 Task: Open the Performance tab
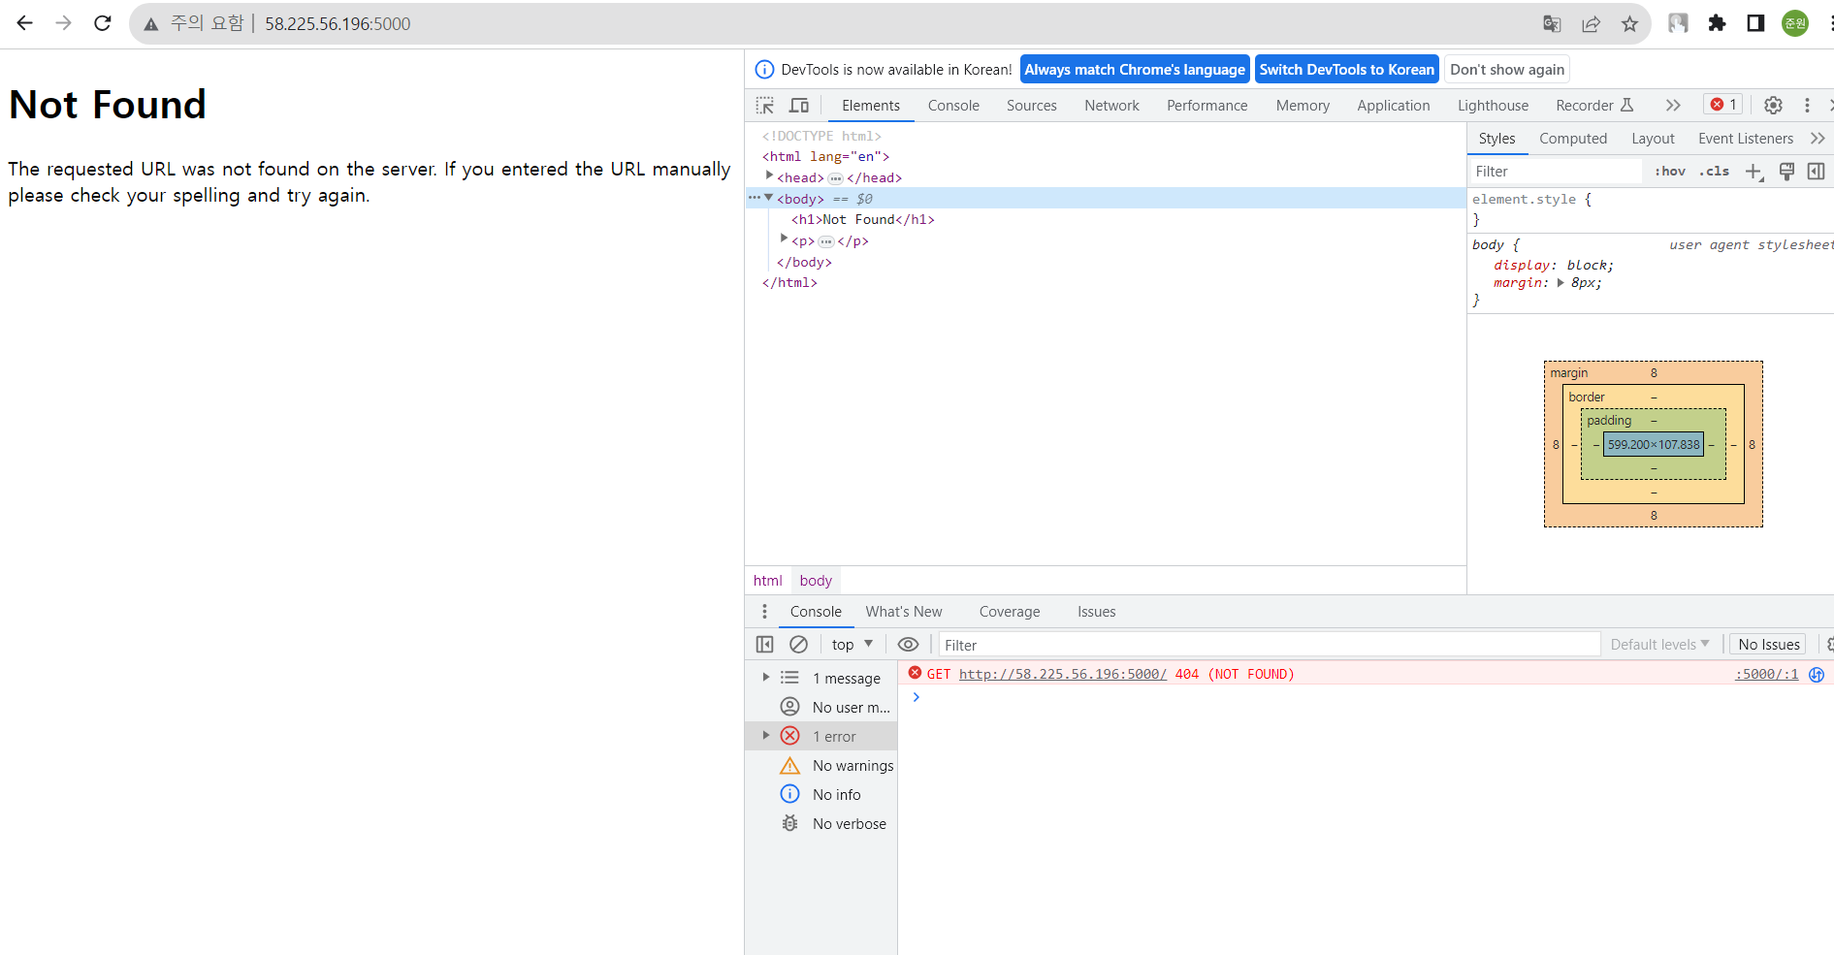click(x=1207, y=106)
